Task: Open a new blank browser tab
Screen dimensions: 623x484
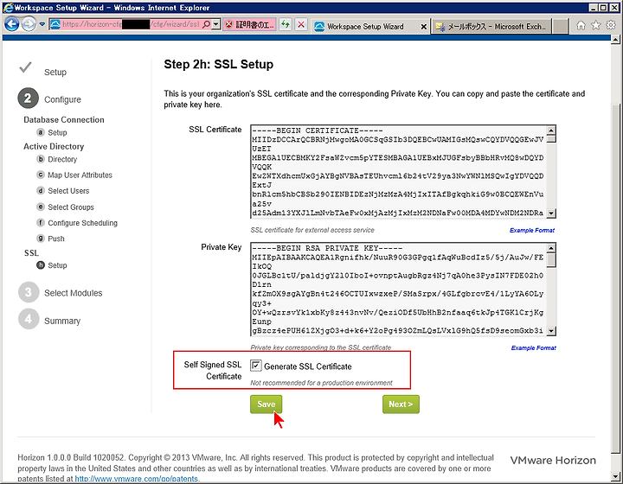Action: click(x=560, y=26)
